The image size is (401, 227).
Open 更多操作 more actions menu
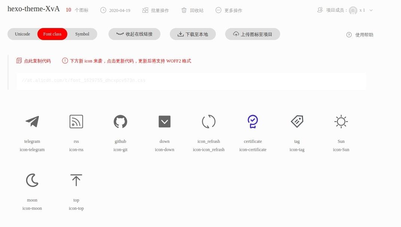click(x=233, y=10)
